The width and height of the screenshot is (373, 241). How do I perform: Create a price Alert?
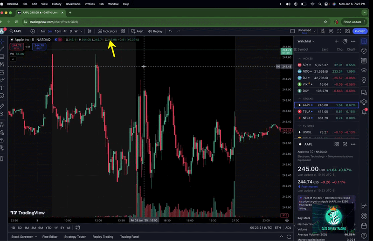tap(137, 31)
